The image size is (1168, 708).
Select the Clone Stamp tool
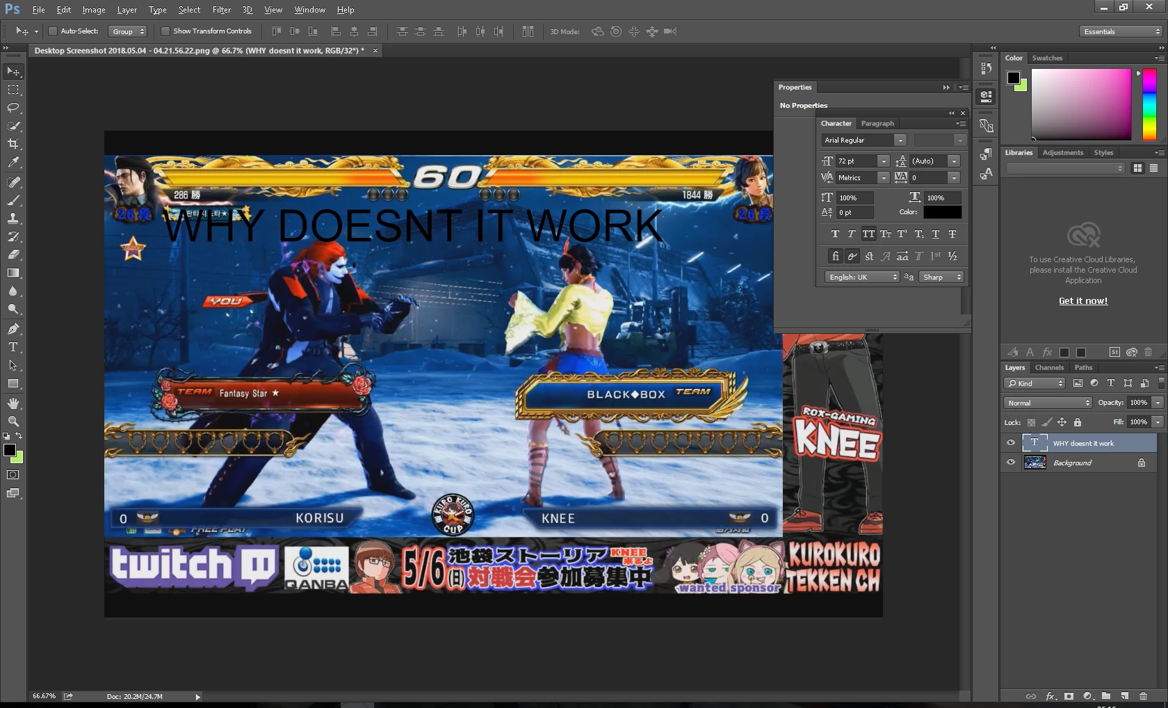[13, 218]
